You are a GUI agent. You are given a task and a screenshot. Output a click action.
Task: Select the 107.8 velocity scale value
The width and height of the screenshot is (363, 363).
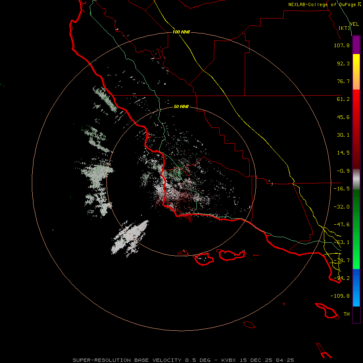pyautogui.click(x=342, y=45)
